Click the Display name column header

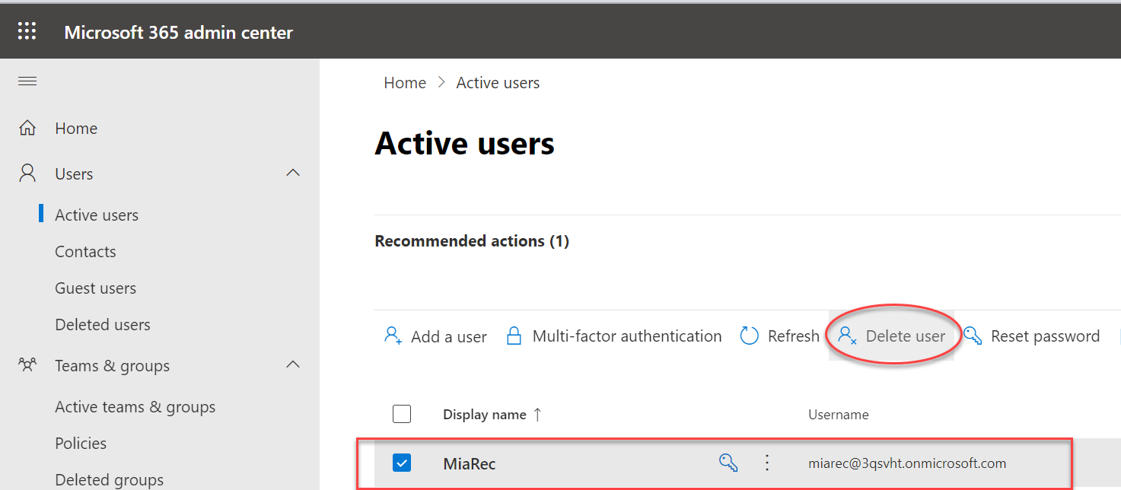coord(485,415)
